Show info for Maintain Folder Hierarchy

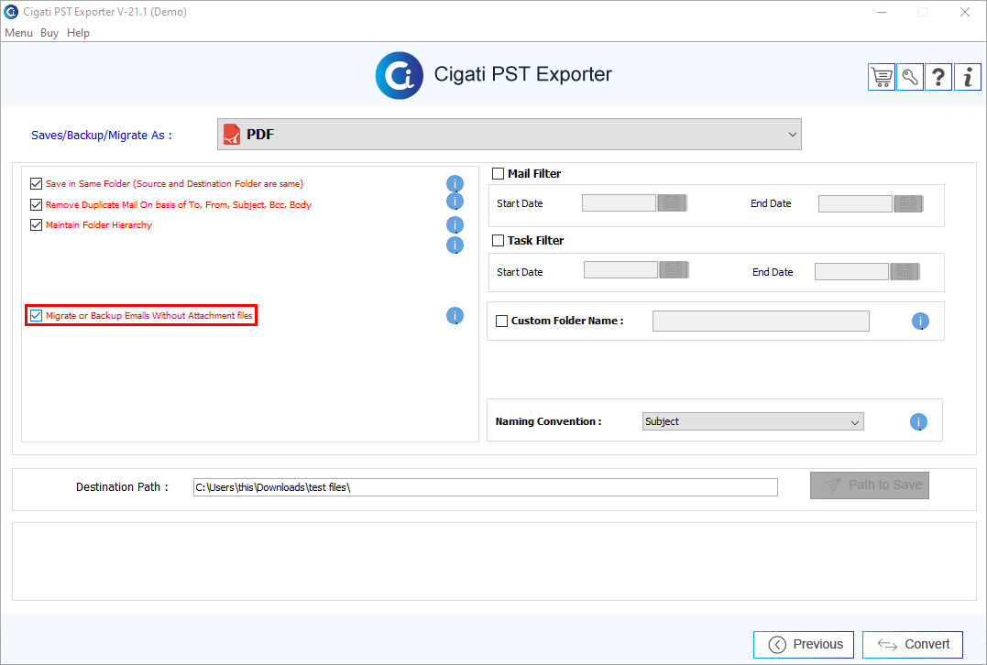pos(455,224)
